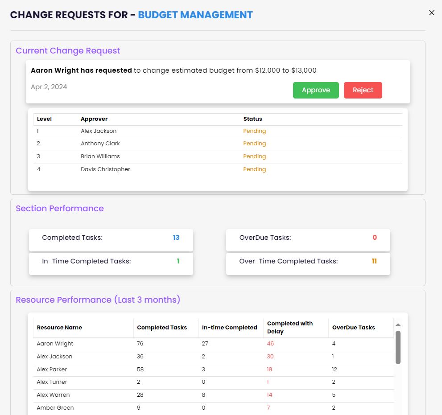The height and width of the screenshot is (415, 442).
Task: Click the OverDue Tasks column header
Action: pos(353,327)
